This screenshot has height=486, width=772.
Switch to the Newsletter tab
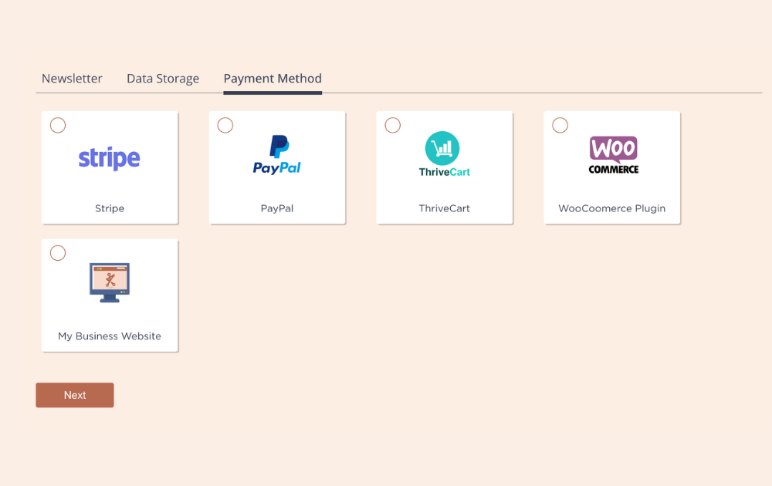(72, 79)
